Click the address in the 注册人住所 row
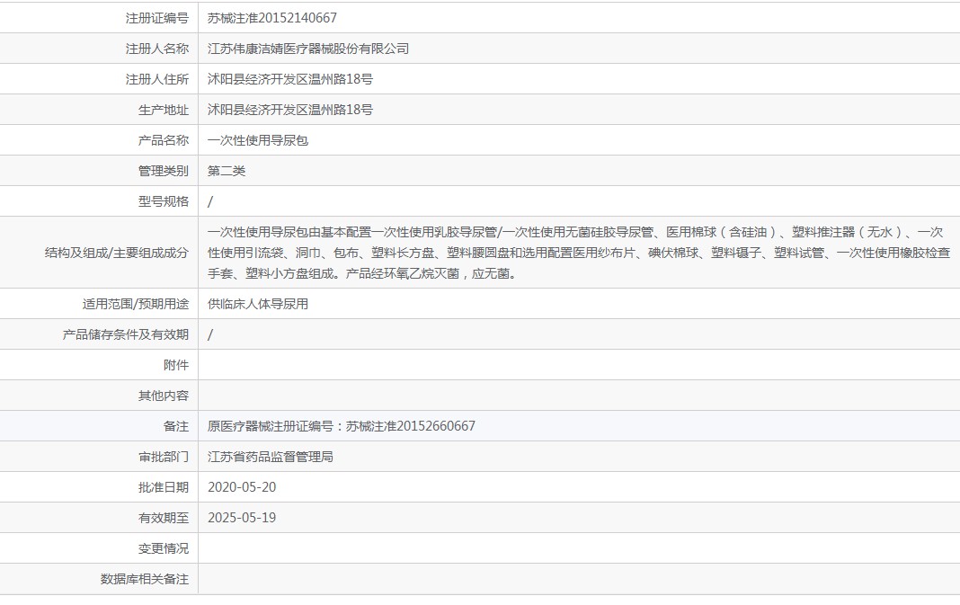 click(289, 79)
